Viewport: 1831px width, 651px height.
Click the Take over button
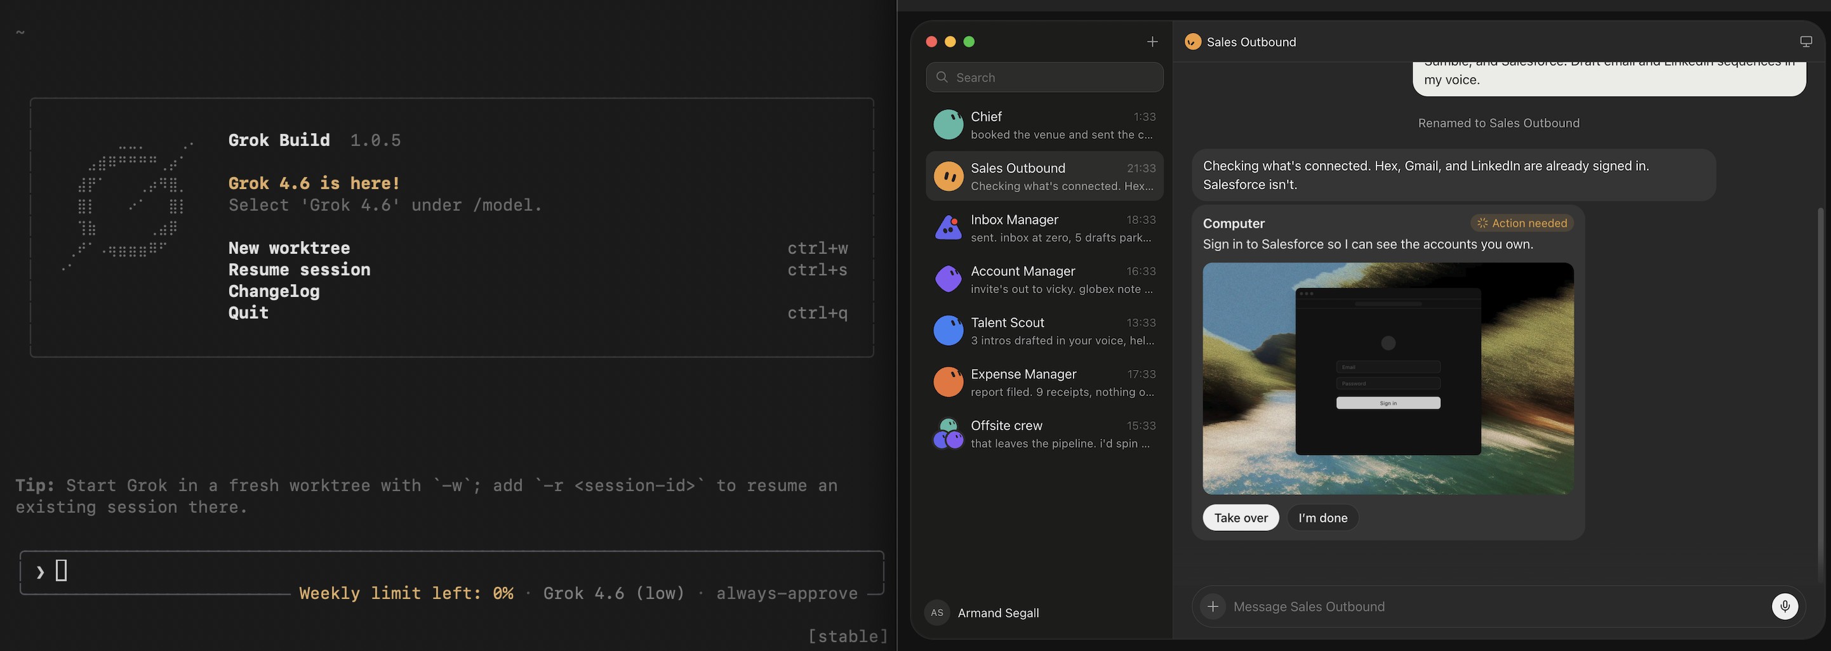click(1241, 517)
